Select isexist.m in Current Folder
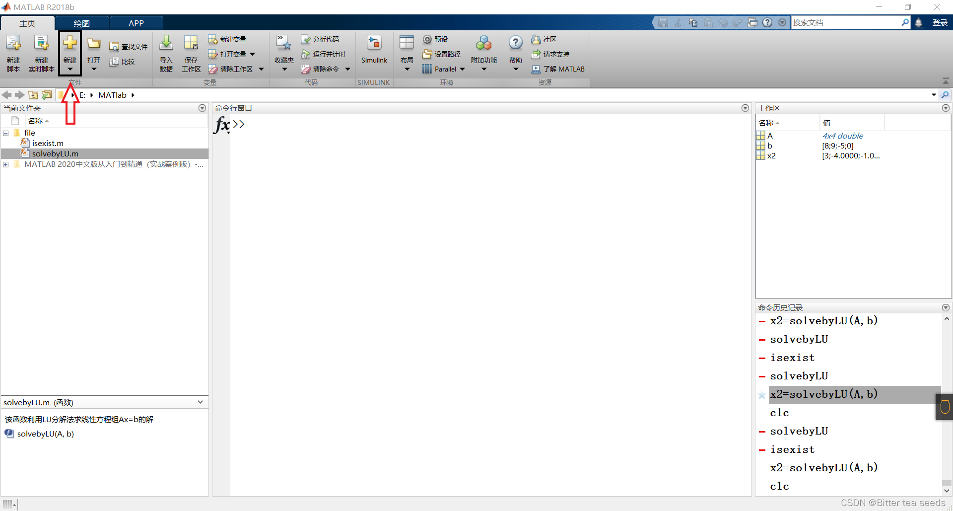This screenshot has height=511, width=953. pos(48,144)
